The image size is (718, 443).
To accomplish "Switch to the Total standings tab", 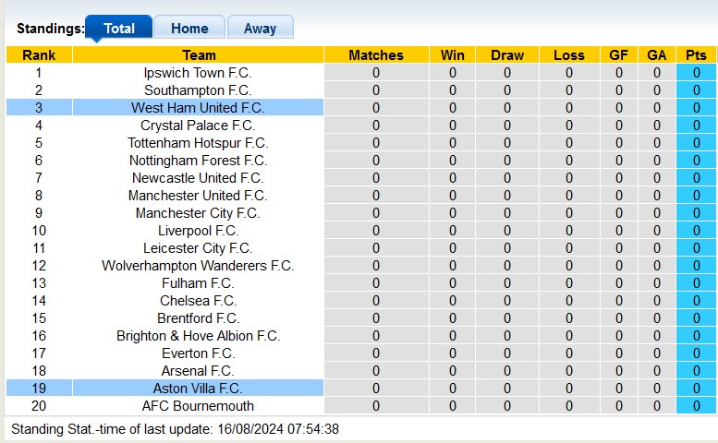I will pos(118,29).
